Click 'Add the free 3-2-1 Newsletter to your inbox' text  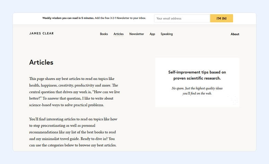(120, 18)
